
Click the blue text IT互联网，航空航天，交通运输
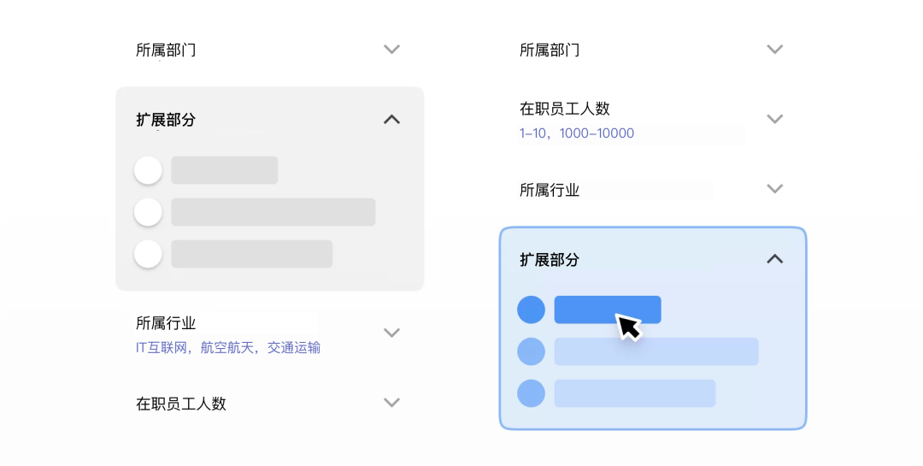[228, 348]
